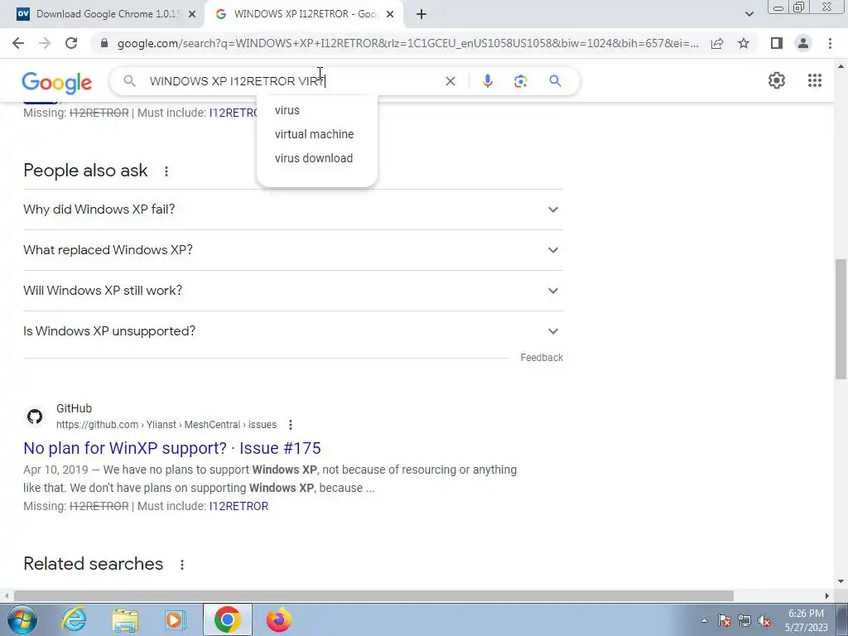Go back using the browser back arrow

[18, 43]
